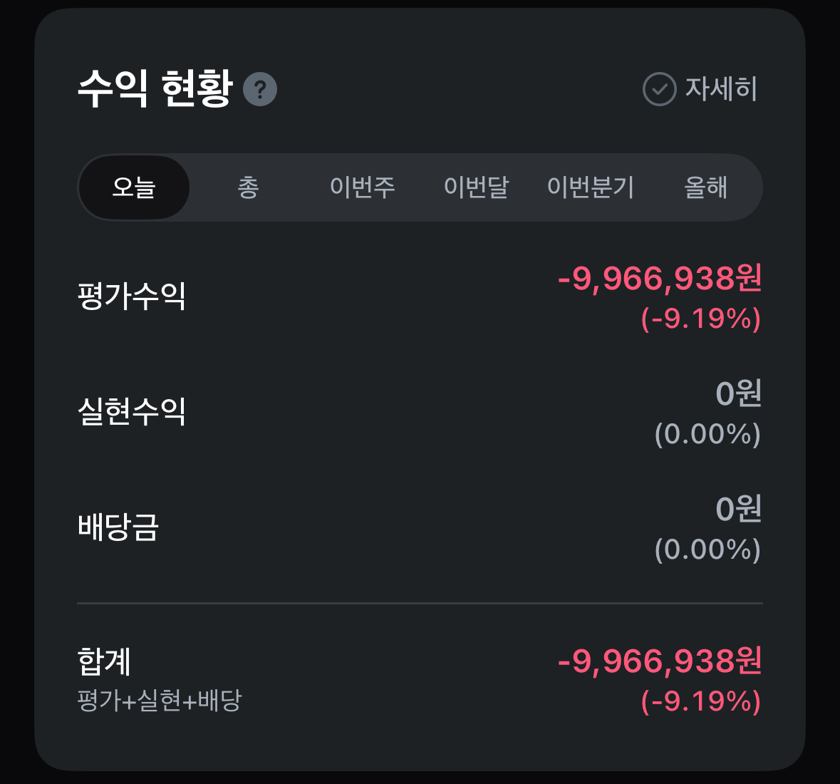The width and height of the screenshot is (840, 784).
Task: Click the 평가+실현+배당 subtitle text
Action: coord(160,700)
